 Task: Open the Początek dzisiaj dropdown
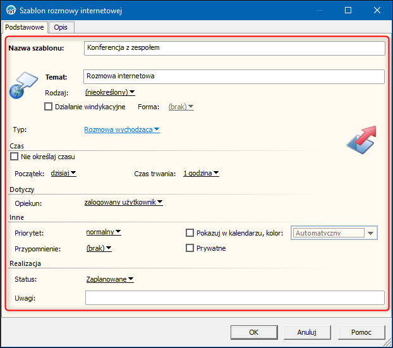[x=63, y=173]
